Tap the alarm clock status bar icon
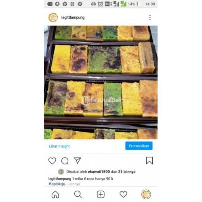 pyautogui.click(x=100, y=4)
